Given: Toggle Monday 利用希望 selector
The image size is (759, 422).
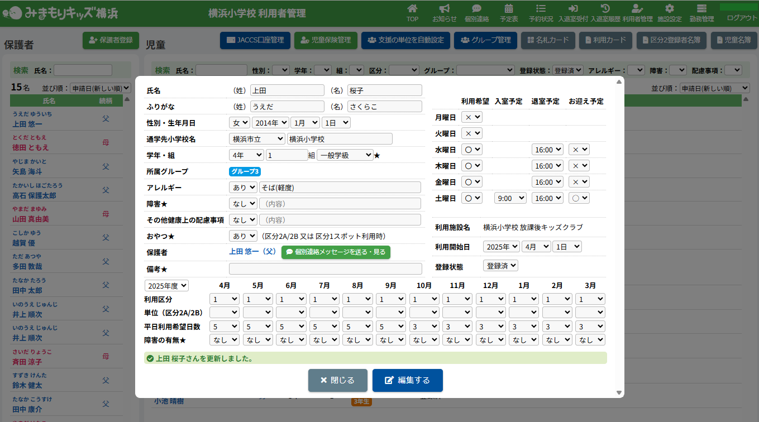Looking at the screenshot, I should point(471,117).
